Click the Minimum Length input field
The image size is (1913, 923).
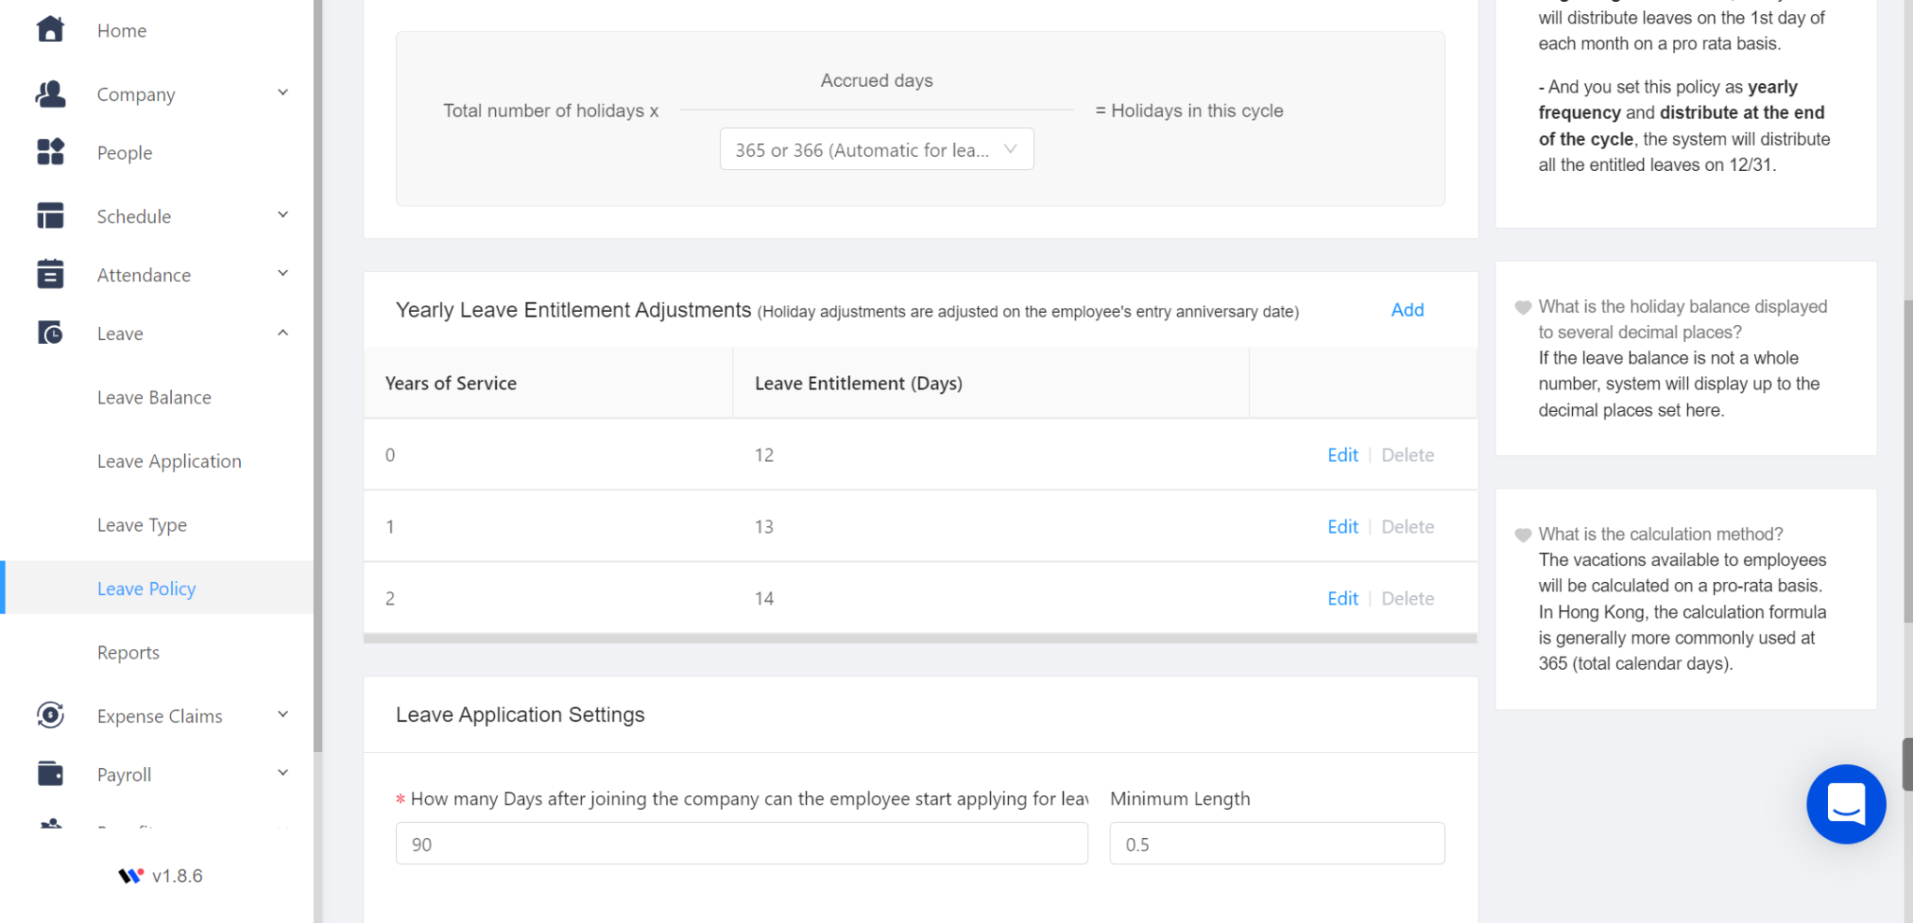tap(1276, 844)
